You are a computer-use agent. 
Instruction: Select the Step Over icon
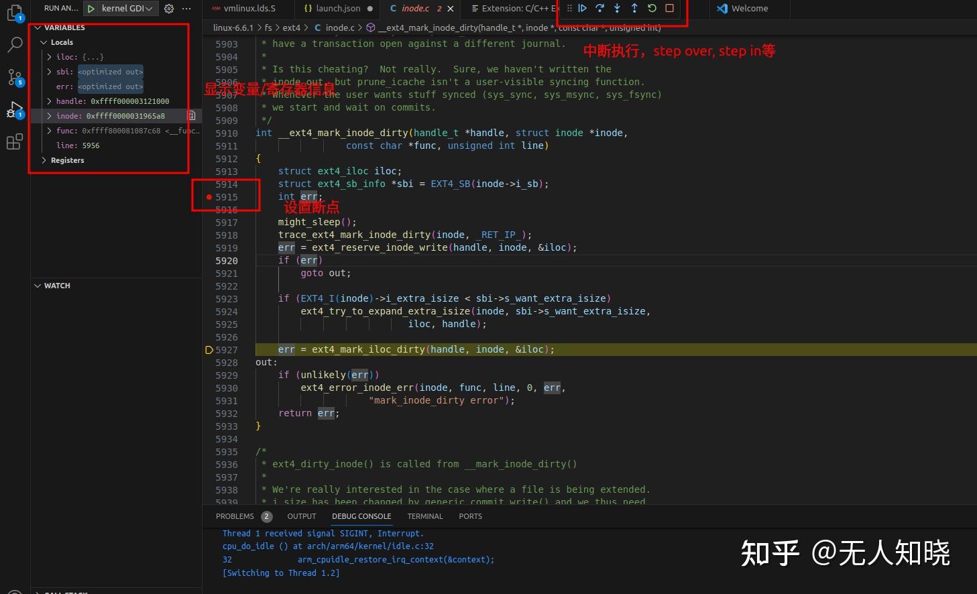tap(599, 8)
